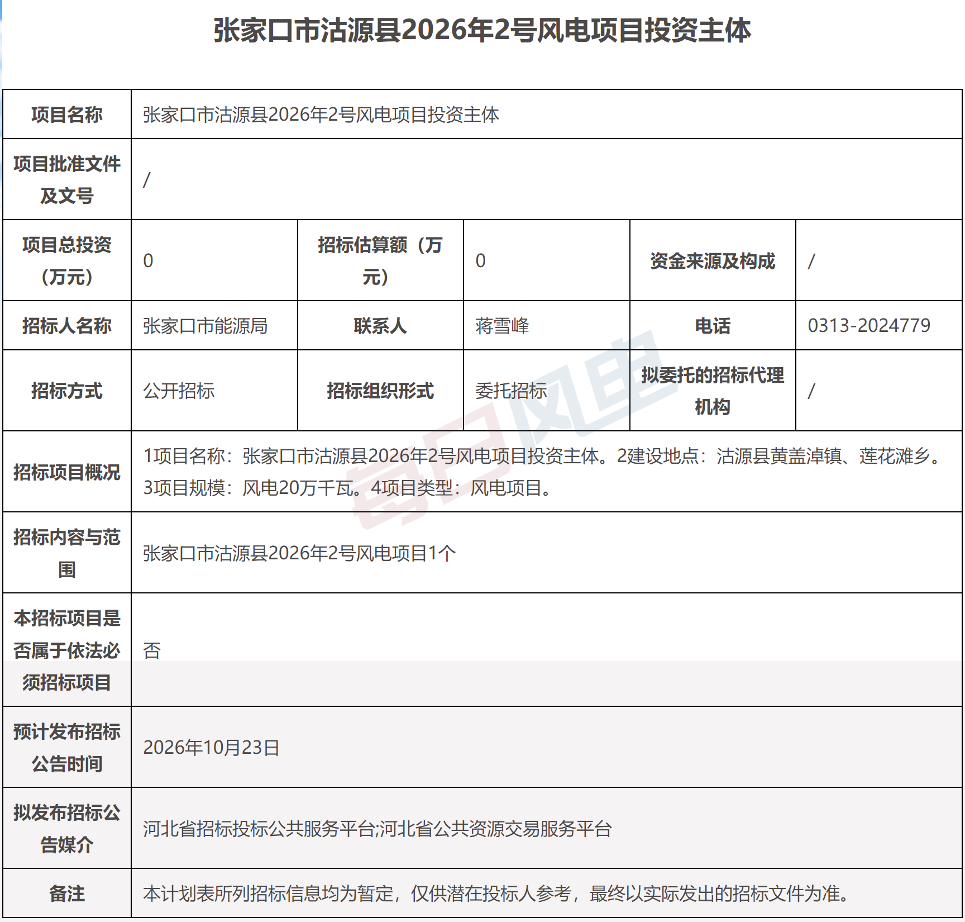Image resolution: width=965 pixels, height=922 pixels.
Task: Click the 项目总投资（万元） label
Action: [x=67, y=260]
